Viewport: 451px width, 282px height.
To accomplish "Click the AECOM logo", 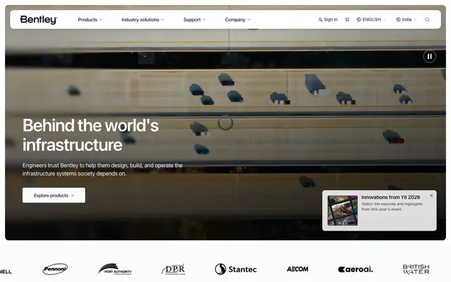I will click(297, 269).
